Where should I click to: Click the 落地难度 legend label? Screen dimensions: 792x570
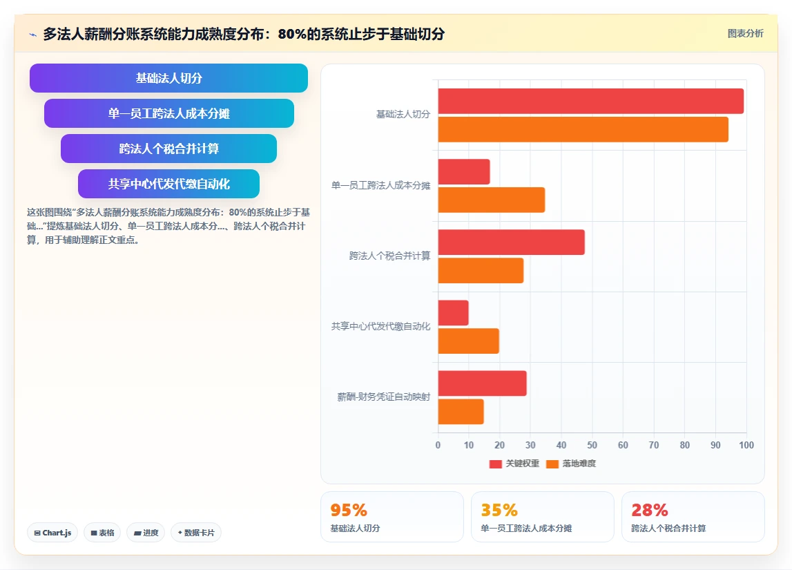point(579,464)
